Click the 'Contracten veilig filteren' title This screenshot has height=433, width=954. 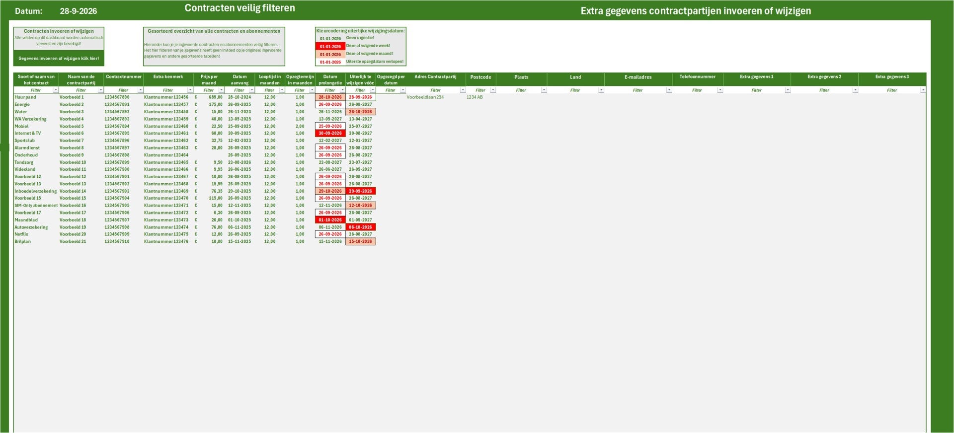click(x=239, y=8)
